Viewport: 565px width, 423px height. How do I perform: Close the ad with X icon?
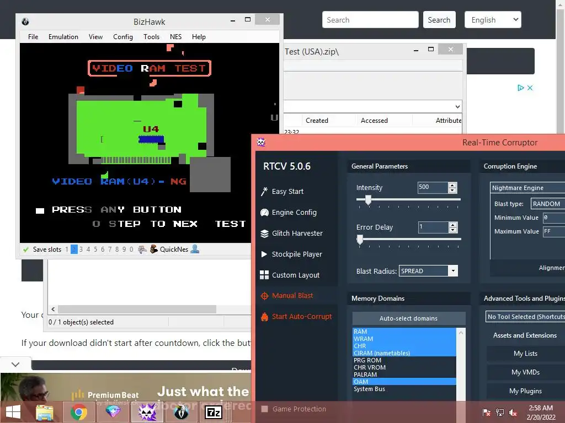pos(530,88)
